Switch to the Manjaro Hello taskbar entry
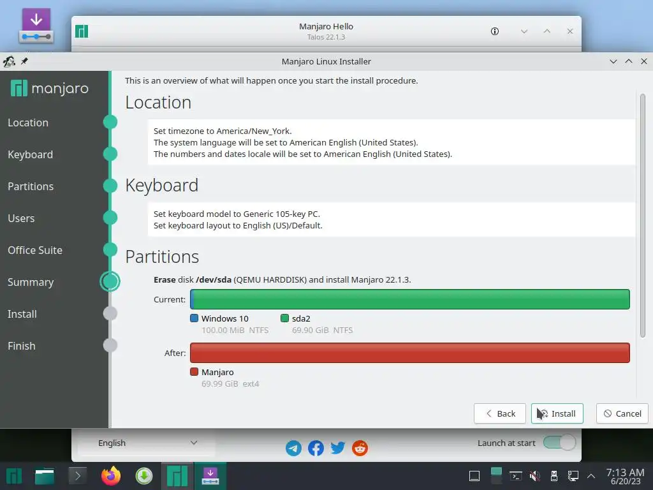Image resolution: width=653 pixels, height=490 pixels. tap(177, 476)
